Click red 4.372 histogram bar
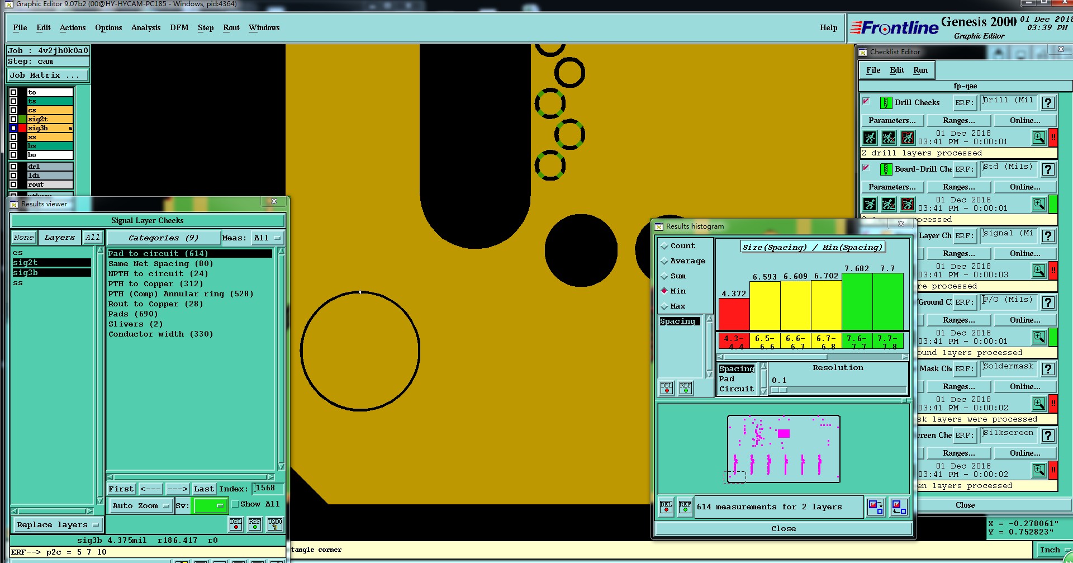Screen dimensions: 1073x563 coord(734,314)
